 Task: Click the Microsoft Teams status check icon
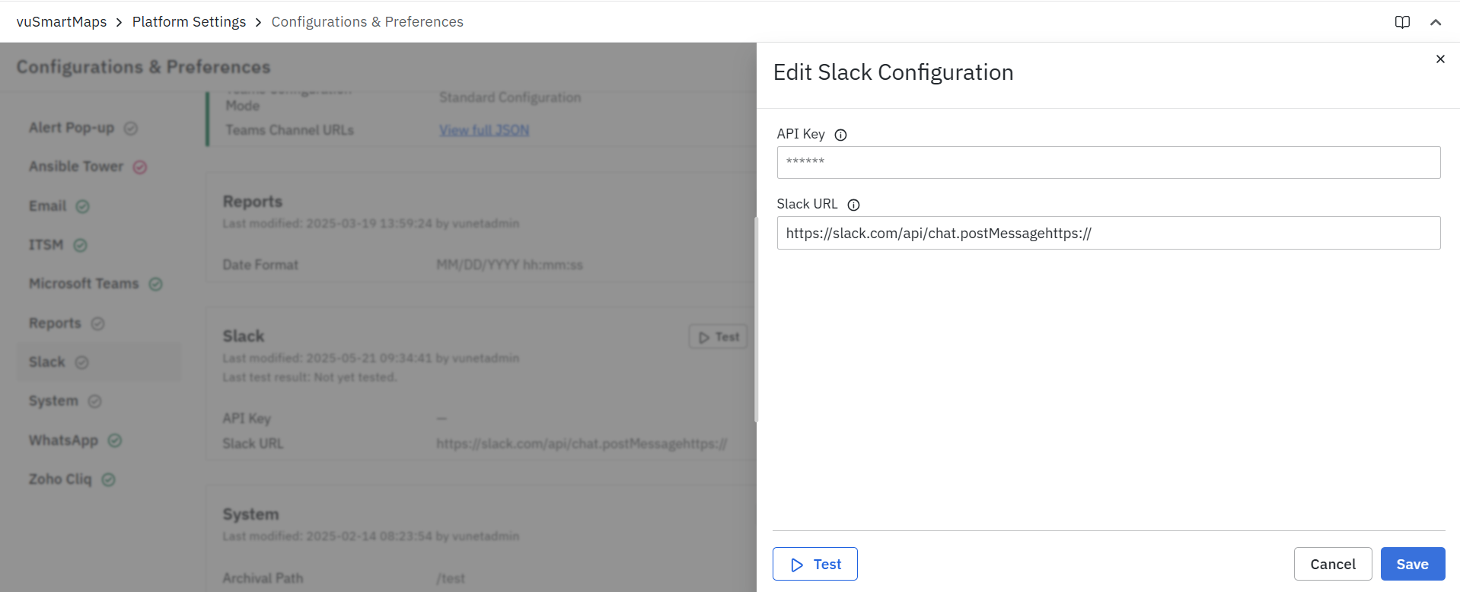[x=156, y=284]
